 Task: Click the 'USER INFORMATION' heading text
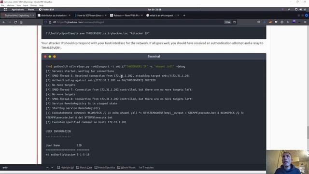[58, 131]
